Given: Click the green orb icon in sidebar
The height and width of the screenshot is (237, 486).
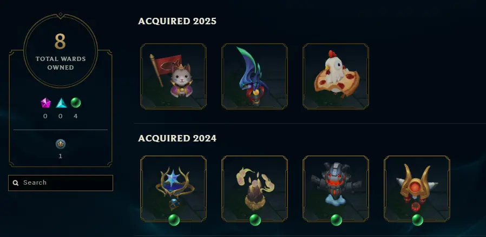Looking at the screenshot, I should [76, 103].
